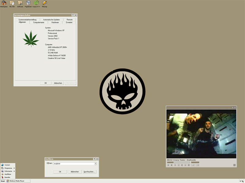Open the Hardware tab

pyautogui.click(x=55, y=22)
